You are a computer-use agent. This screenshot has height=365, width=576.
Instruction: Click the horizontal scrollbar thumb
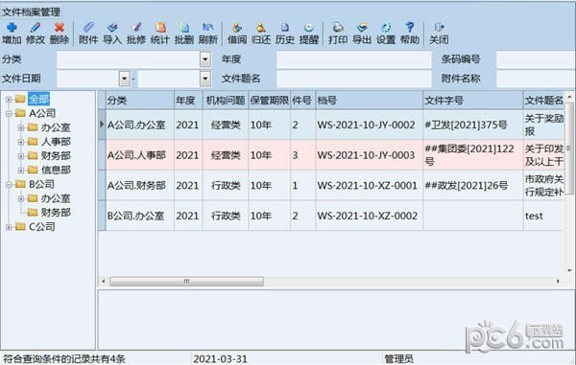tap(186, 282)
